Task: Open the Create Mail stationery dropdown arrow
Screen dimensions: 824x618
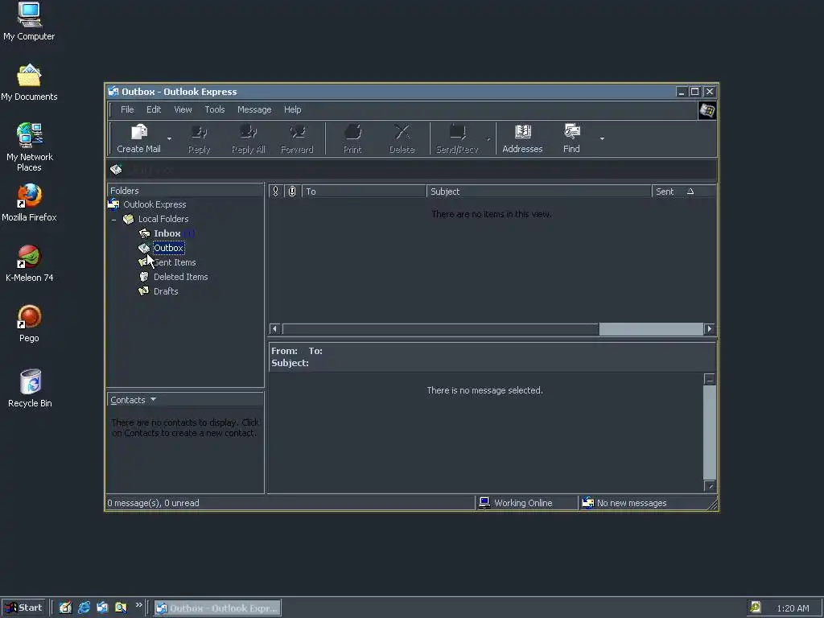Action: point(169,138)
